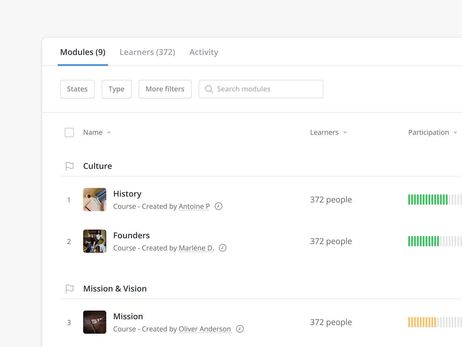Open the History course title
This screenshot has width=462, height=347.
tap(127, 194)
